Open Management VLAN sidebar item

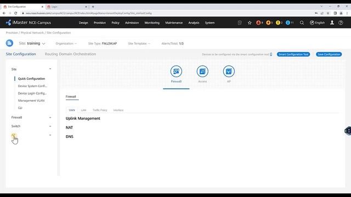[x=31, y=101]
